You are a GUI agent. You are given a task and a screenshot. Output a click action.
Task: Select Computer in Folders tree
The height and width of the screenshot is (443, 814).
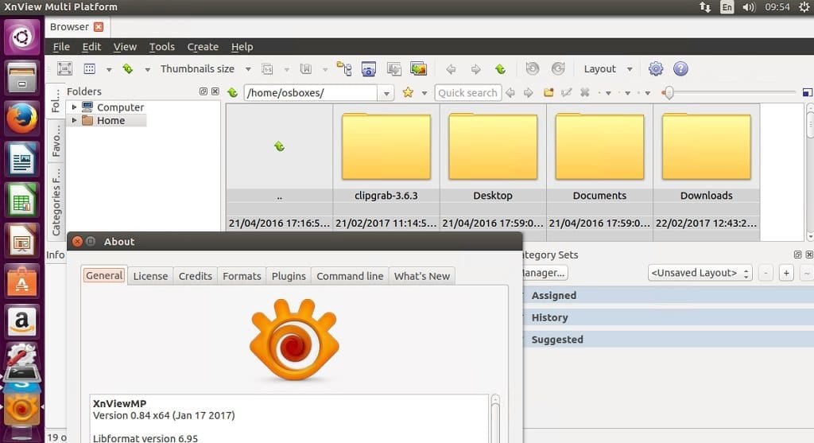click(x=120, y=107)
